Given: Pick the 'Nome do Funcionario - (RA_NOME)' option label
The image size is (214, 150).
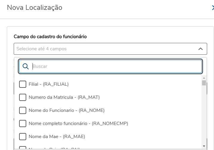Looking at the screenshot, I should (x=67, y=110).
